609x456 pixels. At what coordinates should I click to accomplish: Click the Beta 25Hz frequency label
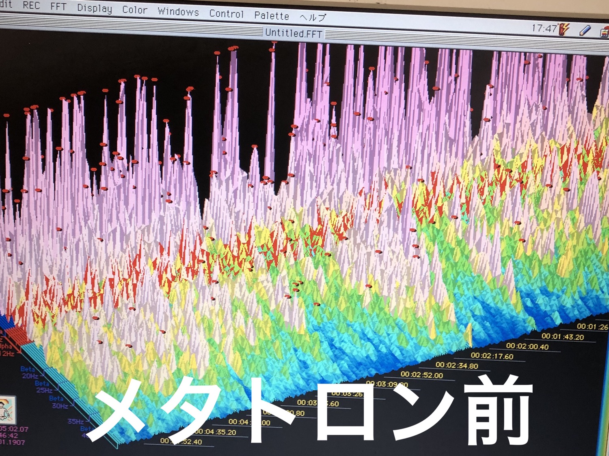coord(43,387)
